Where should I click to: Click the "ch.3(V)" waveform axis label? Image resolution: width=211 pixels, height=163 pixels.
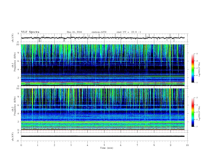pyautogui.click(x=13, y=137)
